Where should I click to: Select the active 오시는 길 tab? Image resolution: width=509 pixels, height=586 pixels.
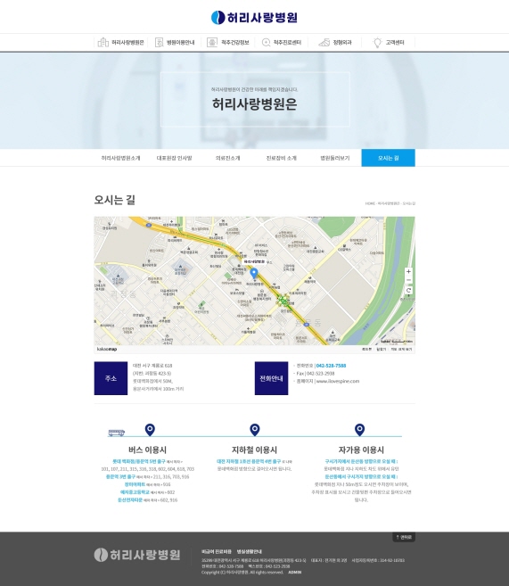(x=388, y=158)
